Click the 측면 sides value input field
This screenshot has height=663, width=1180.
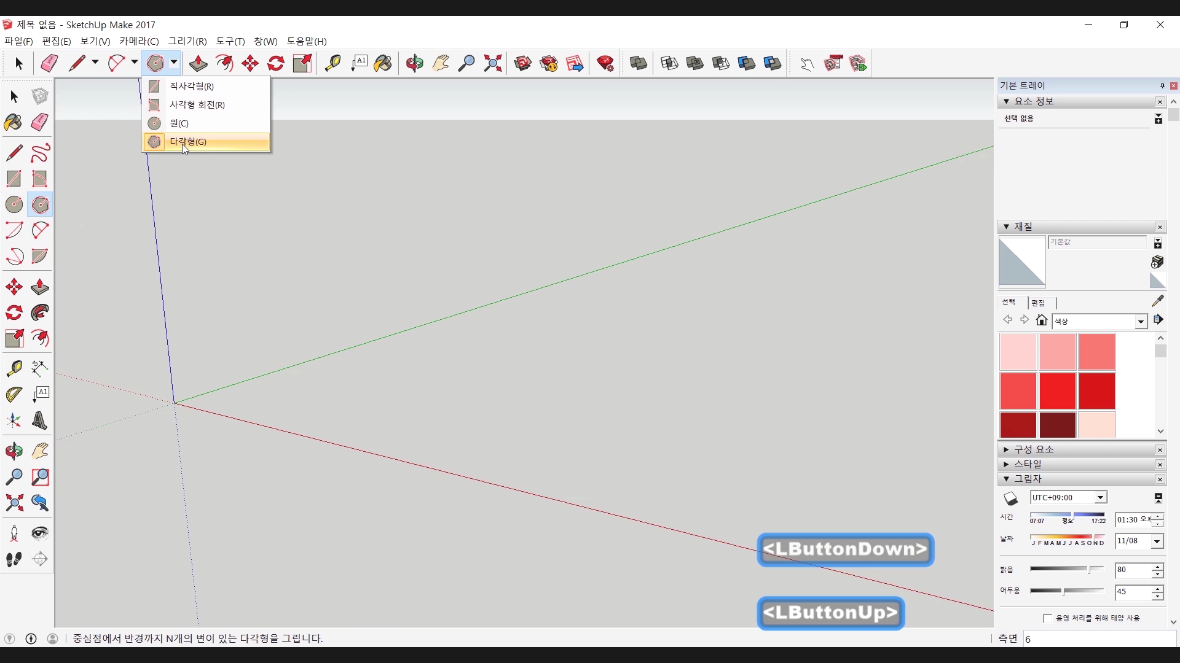click(1099, 639)
